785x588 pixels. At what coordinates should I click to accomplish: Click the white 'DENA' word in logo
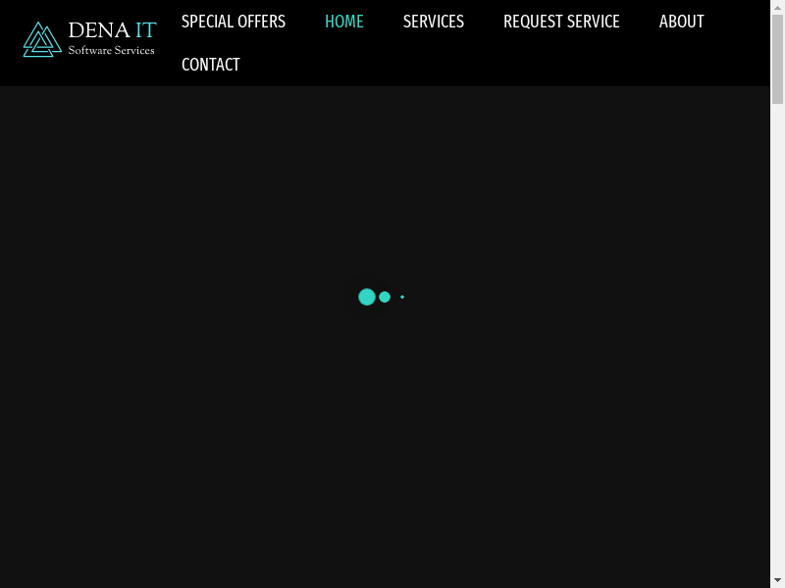click(99, 30)
